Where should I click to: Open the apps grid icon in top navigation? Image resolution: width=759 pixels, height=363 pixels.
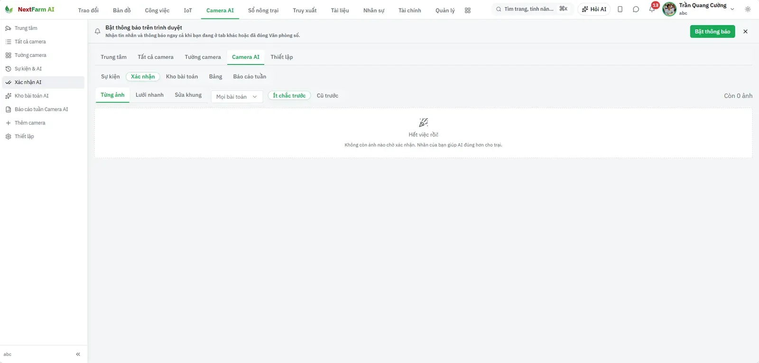tap(468, 10)
